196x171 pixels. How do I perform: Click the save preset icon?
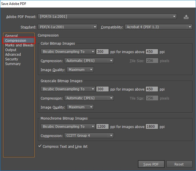(186, 17)
